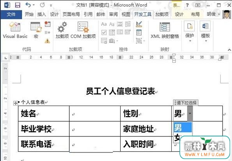
Task: Click the 姓名 table cell
Action: click(x=44, y=113)
